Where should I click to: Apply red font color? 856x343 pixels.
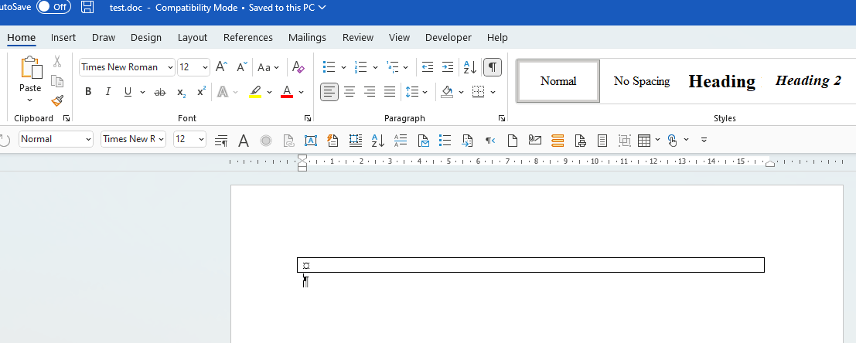tap(287, 92)
